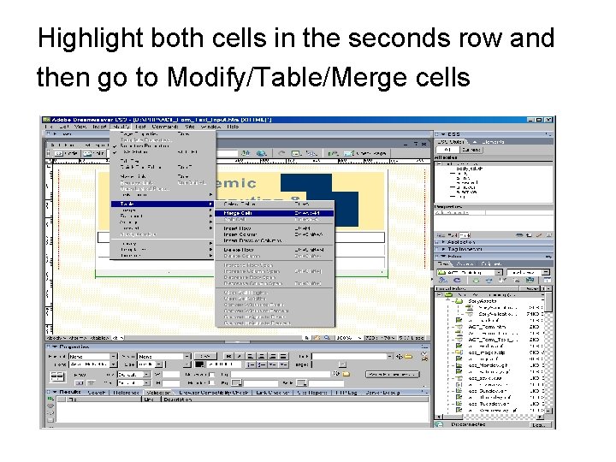This screenshot has height=462, width=616.
Task: Click the Connect to remote host icon in Files panel
Action: click(443, 280)
